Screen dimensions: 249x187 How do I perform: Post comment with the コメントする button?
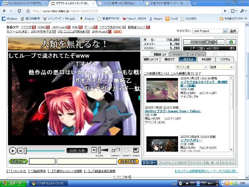click(128, 162)
